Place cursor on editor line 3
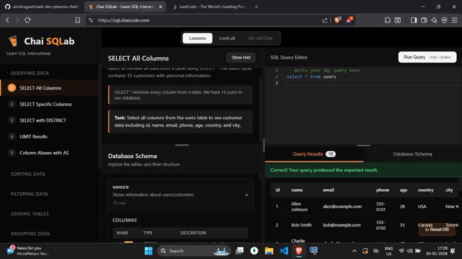462x259 pixels. coord(374,83)
